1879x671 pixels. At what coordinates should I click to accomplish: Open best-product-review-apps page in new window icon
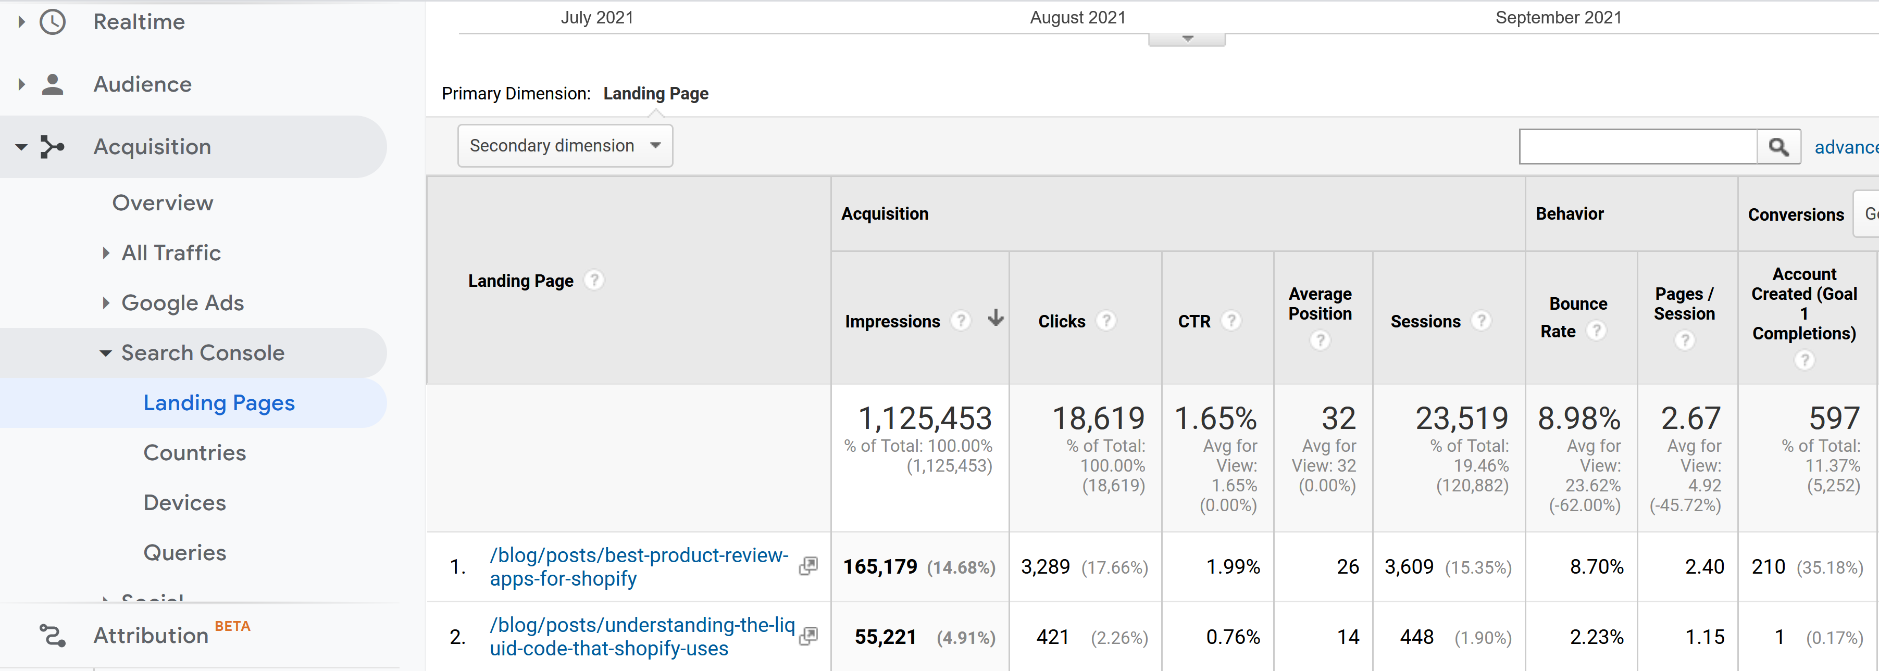click(808, 566)
